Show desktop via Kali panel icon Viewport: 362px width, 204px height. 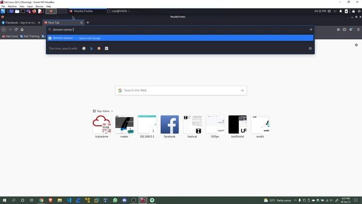[x=11, y=11]
